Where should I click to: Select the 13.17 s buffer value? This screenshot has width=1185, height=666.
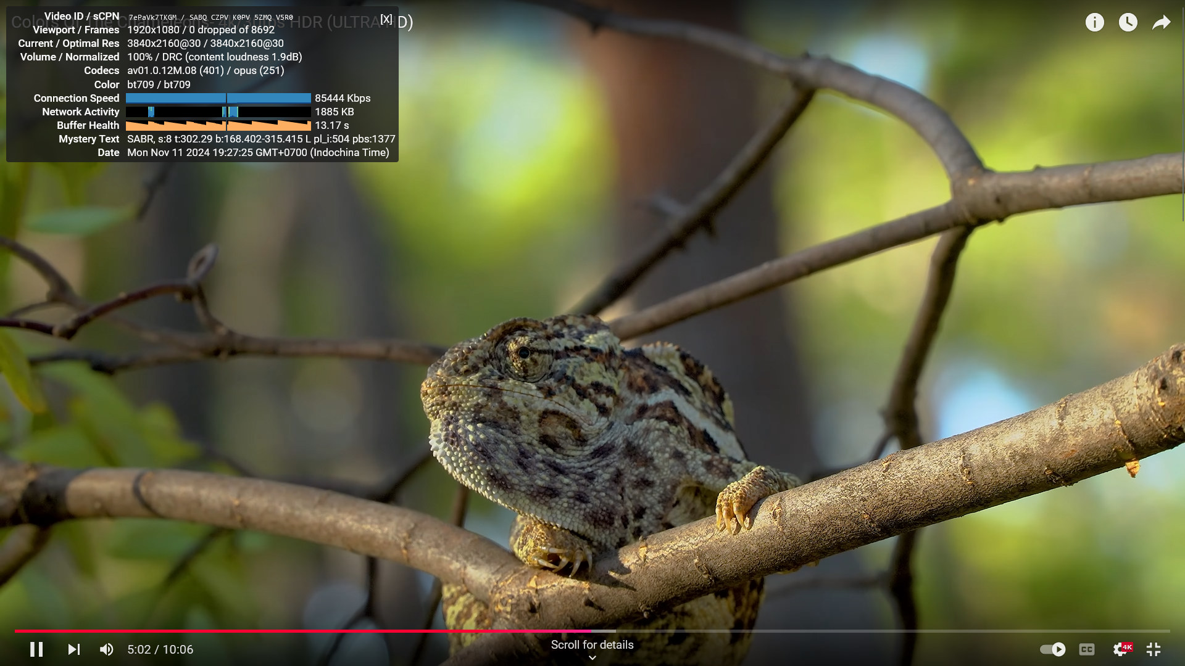tap(332, 125)
